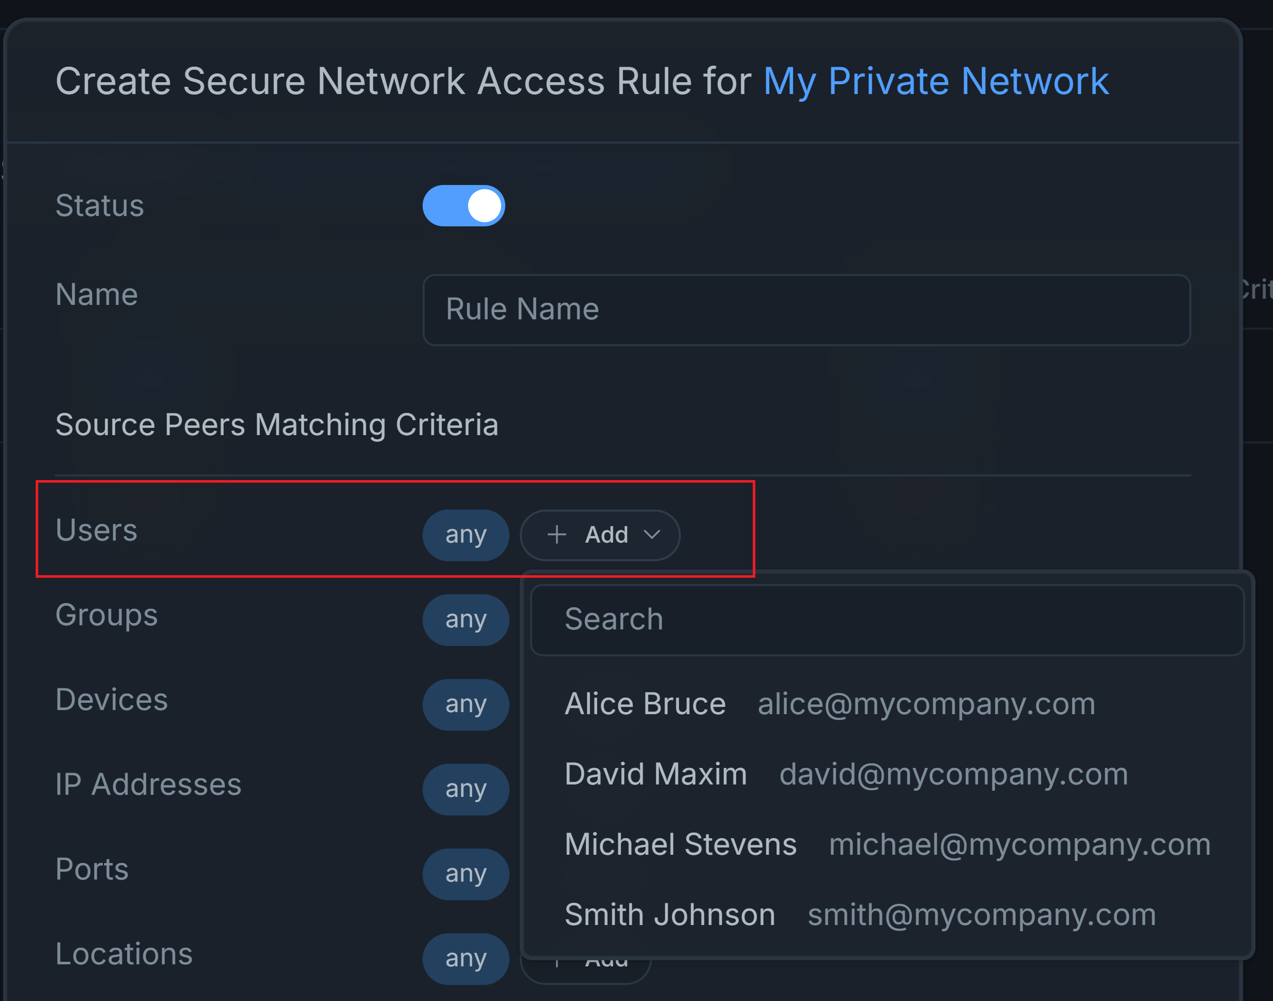
Task: Click the any tag next to Users
Action: coord(465,534)
